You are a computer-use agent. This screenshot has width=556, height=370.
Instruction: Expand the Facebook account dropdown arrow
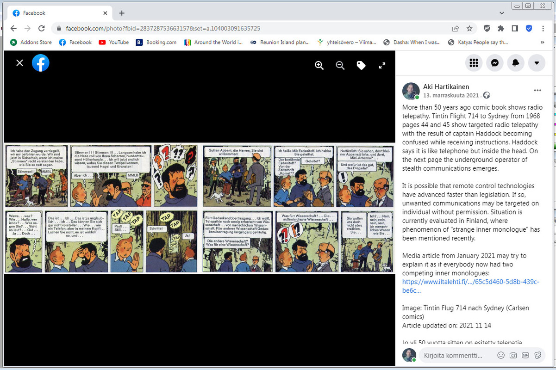coord(537,63)
